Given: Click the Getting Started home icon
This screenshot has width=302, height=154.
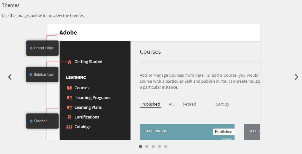Looking at the screenshot, I should click(69, 62).
